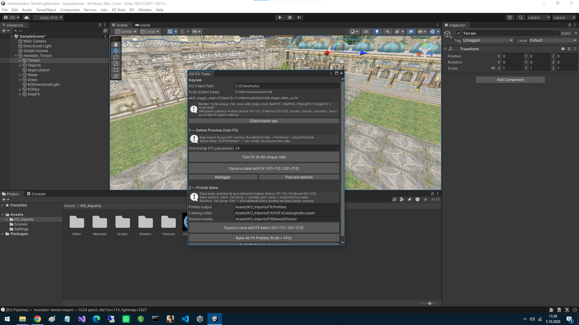The image size is (579, 325).
Task: Click the Client klasör seç button
Action: click(264, 121)
